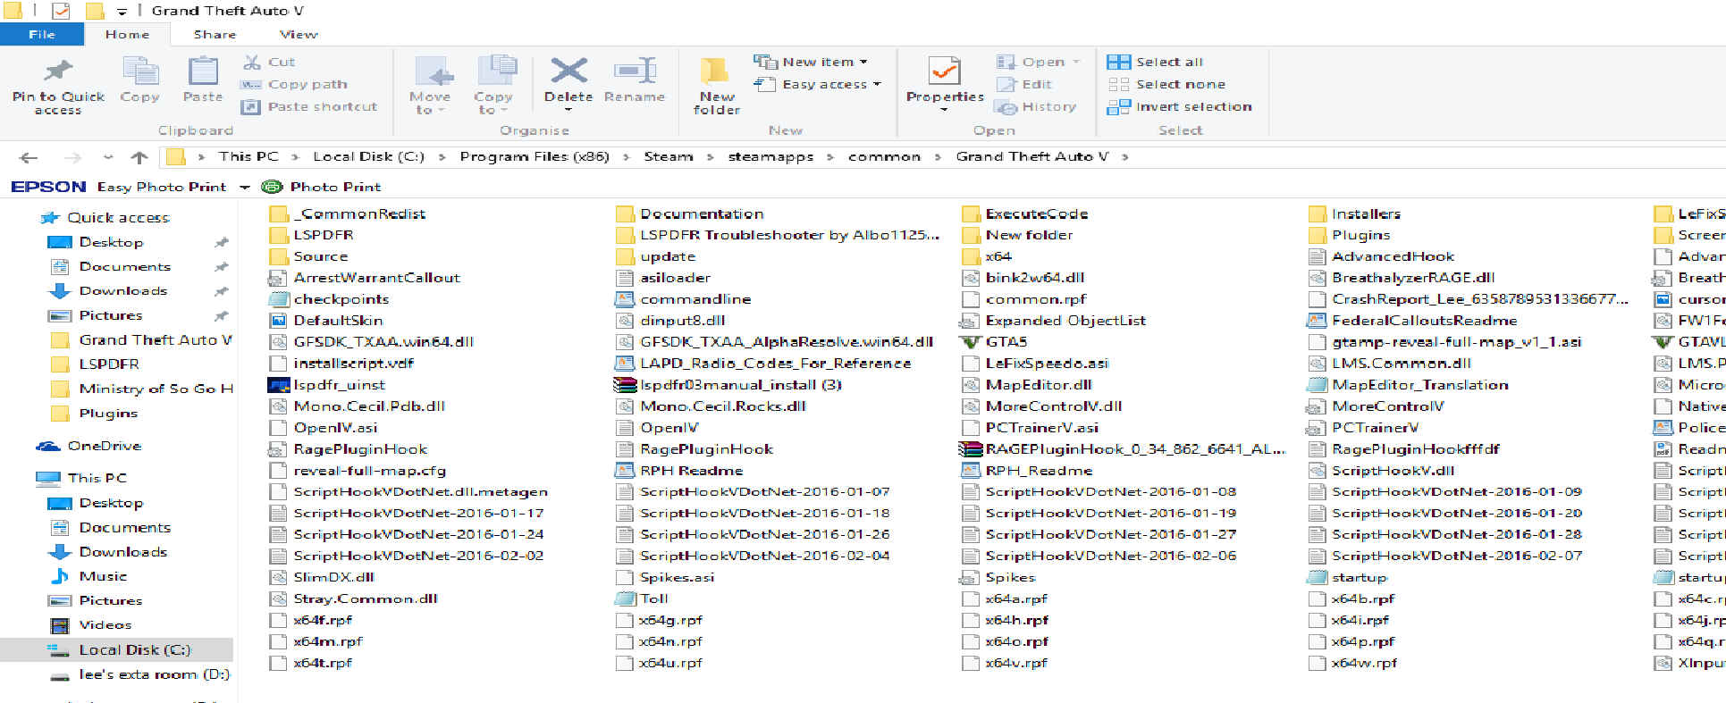Click the Select all icon
Viewport: 1726px width, 703px height.
(x=1118, y=62)
